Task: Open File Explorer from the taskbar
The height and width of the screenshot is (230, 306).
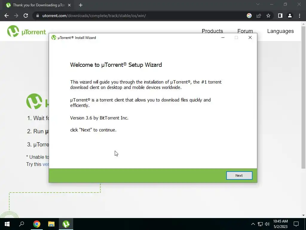Action: click(x=51, y=224)
